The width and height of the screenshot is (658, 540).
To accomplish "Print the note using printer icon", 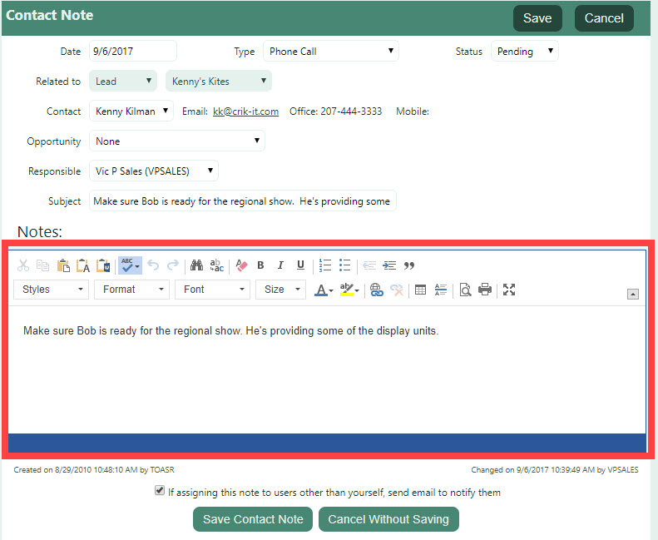I will 485,290.
